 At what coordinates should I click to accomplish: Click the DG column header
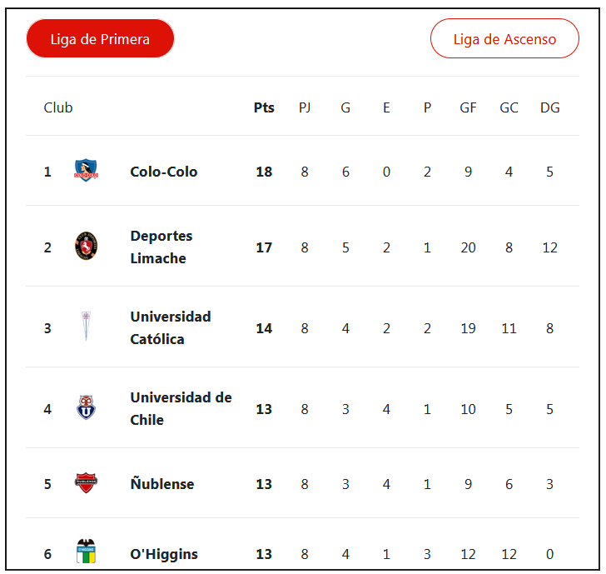click(x=549, y=107)
